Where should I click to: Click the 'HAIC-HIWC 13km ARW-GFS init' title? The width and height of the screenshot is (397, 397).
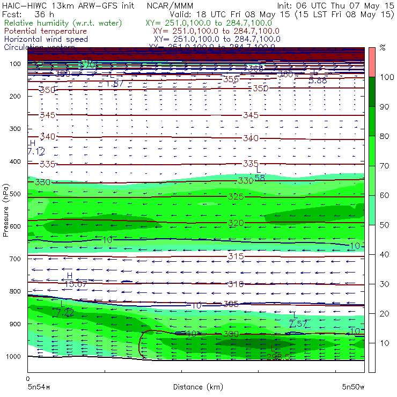pos(68,6)
